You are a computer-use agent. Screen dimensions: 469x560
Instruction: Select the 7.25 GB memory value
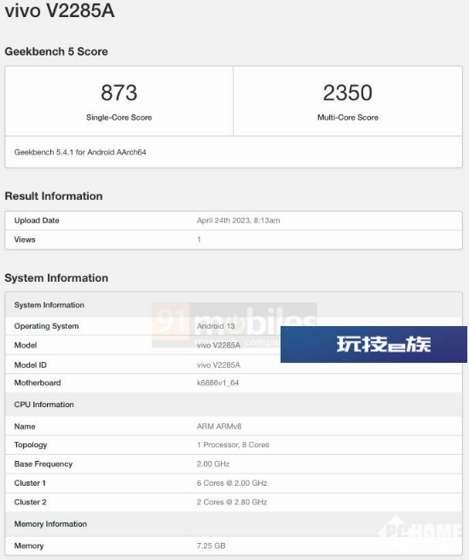point(211,545)
